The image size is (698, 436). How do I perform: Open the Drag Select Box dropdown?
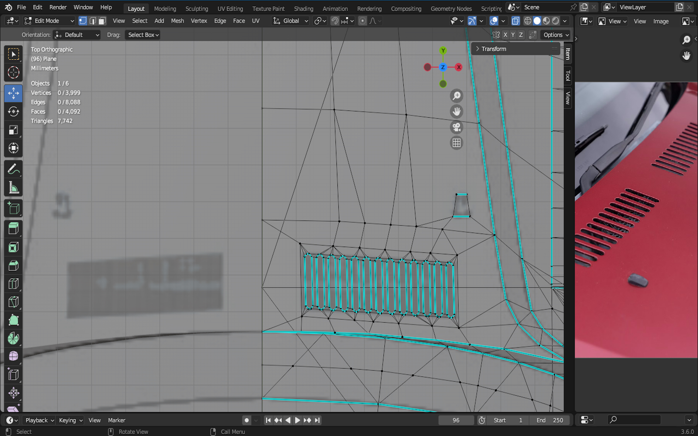tap(143, 35)
